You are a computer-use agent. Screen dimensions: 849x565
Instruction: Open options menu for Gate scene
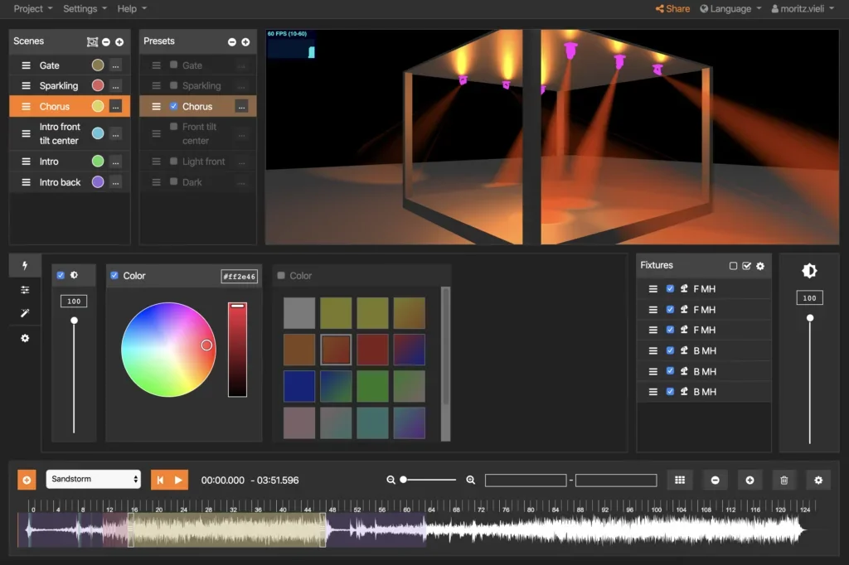point(115,65)
